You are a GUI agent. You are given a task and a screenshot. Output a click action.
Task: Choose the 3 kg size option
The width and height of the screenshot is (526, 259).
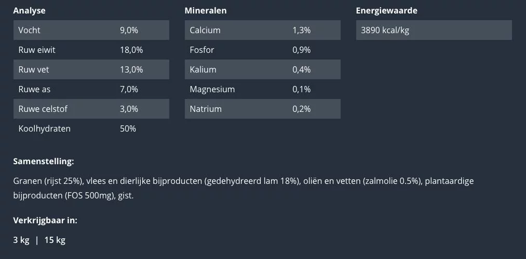[21, 240]
